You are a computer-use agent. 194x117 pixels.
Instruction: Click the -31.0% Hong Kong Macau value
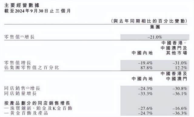pos(180,63)
